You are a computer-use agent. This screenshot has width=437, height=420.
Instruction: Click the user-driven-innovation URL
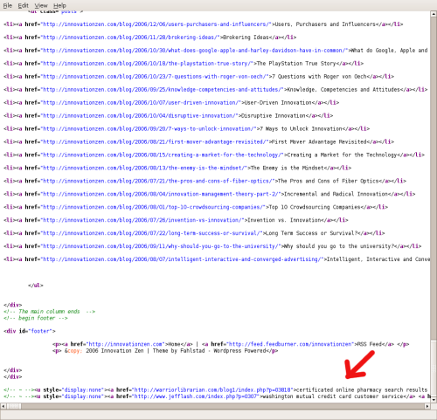click(142, 103)
